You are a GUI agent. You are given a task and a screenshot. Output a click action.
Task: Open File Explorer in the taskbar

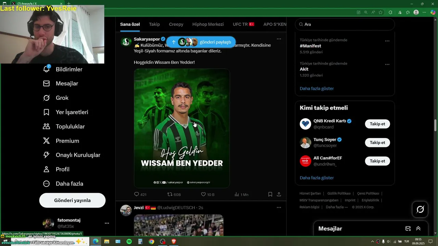pyautogui.click(x=106, y=242)
